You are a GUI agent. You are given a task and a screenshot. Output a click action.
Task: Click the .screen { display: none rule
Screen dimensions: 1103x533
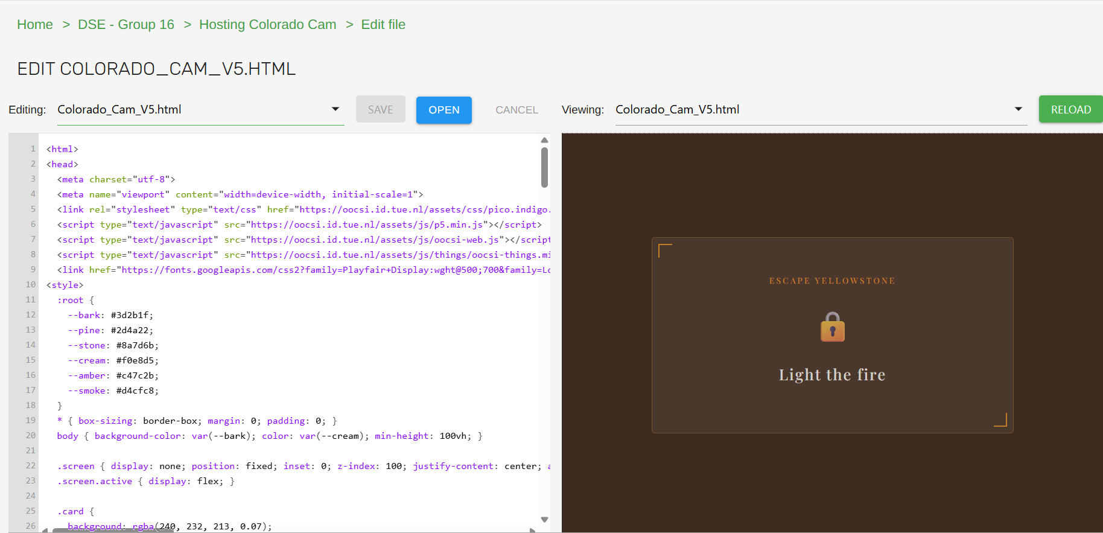304,466
